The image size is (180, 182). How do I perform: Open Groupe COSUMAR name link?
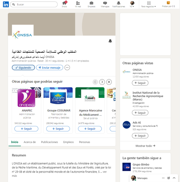click(x=59, y=111)
